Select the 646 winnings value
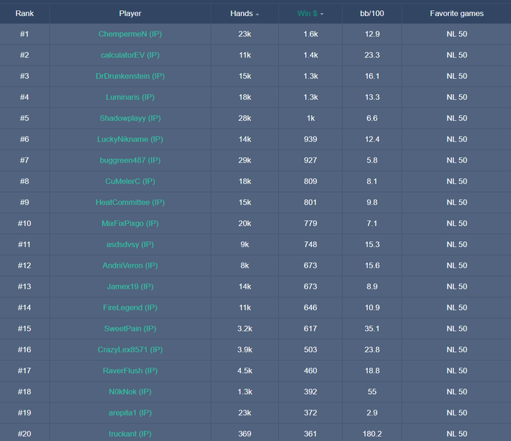The image size is (511, 441). (x=310, y=308)
